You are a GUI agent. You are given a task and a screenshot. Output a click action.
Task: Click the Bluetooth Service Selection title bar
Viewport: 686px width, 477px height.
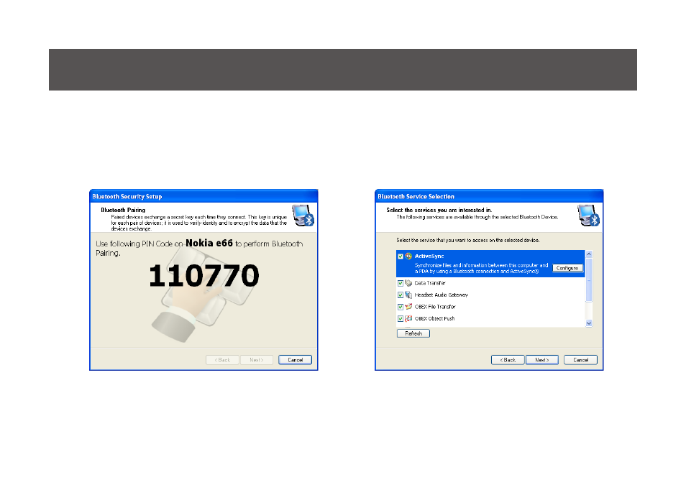tap(489, 196)
